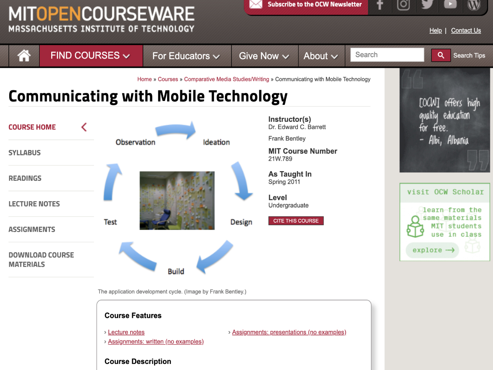Click the red magnifier search button
Image resolution: width=493 pixels, height=370 pixels.
tap(441, 55)
